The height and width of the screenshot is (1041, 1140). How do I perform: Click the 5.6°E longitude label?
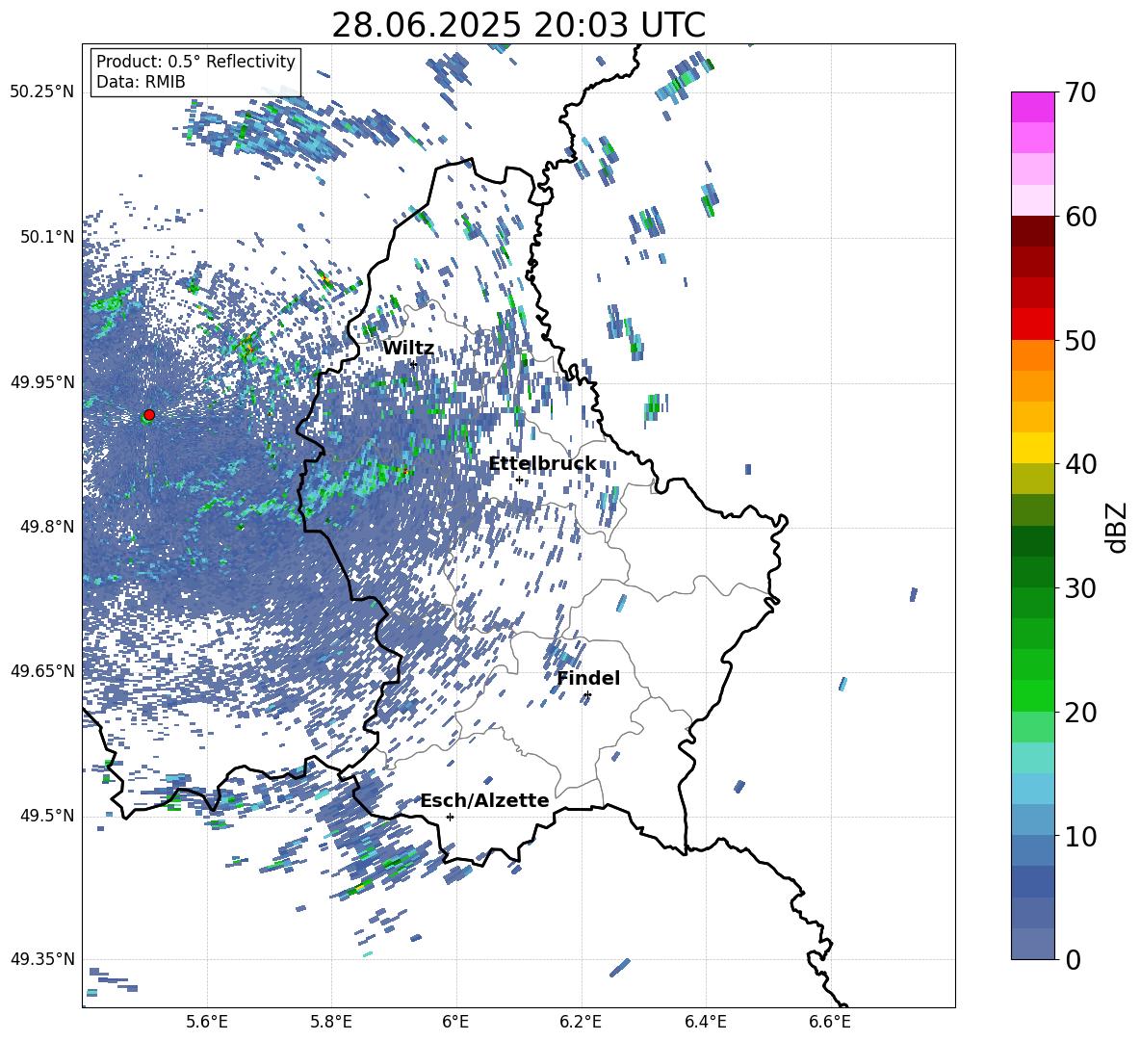tap(207, 1022)
